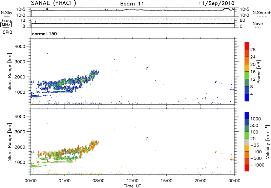Click the grey -25 to 25 velocity swatch
The image size is (271, 188).
[247, 142]
